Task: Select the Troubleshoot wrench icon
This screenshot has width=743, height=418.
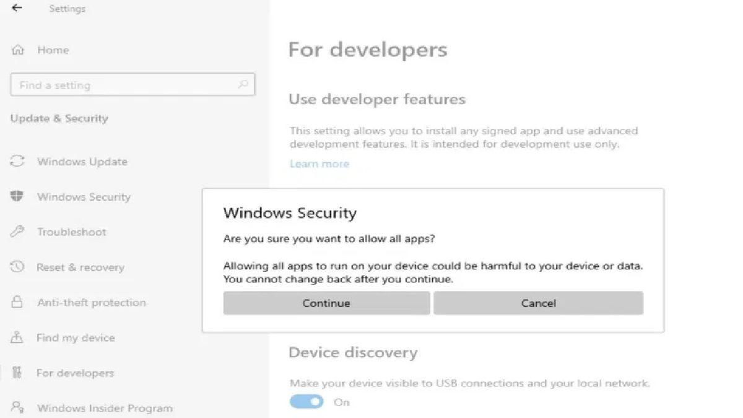Action: pos(16,232)
